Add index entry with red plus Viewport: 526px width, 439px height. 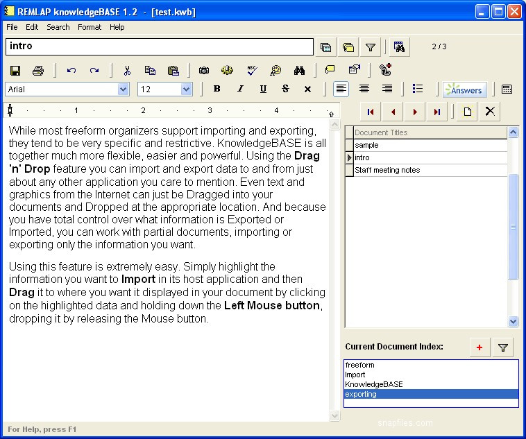[x=480, y=347]
